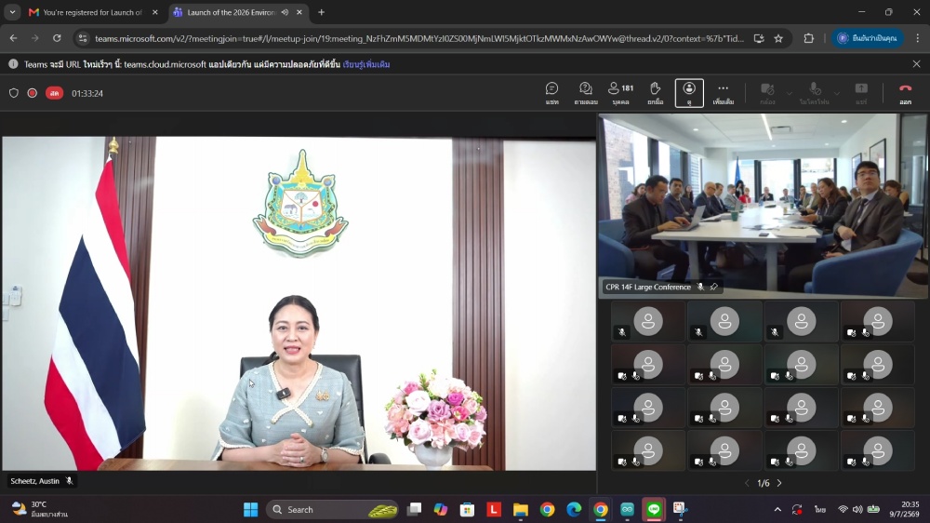The width and height of the screenshot is (930, 523).
Task: Open Task View on taskbar
Action: [x=414, y=509]
